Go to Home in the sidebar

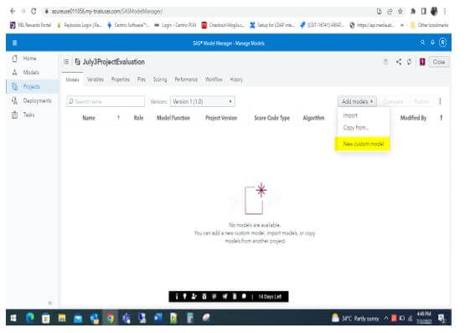point(29,59)
